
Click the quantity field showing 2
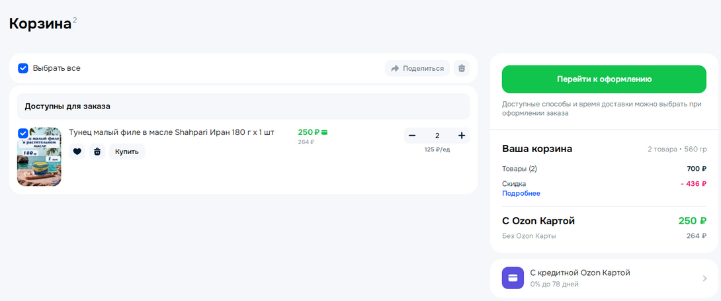[437, 136]
